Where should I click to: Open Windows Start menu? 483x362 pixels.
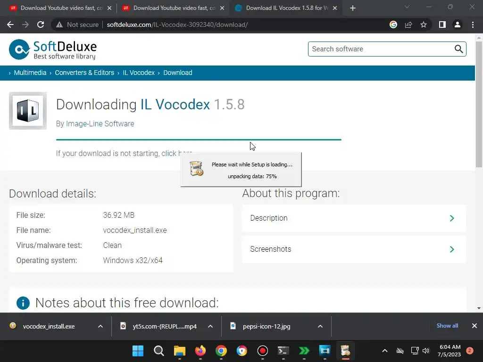point(138,351)
